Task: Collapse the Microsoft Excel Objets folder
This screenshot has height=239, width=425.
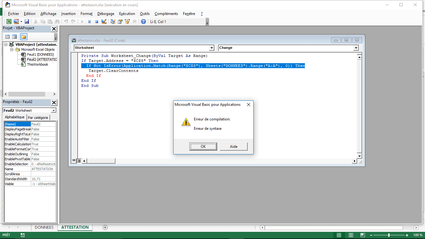Action: (x=12, y=49)
